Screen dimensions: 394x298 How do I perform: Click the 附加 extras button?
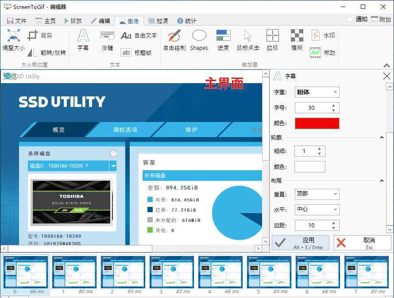click(x=381, y=19)
